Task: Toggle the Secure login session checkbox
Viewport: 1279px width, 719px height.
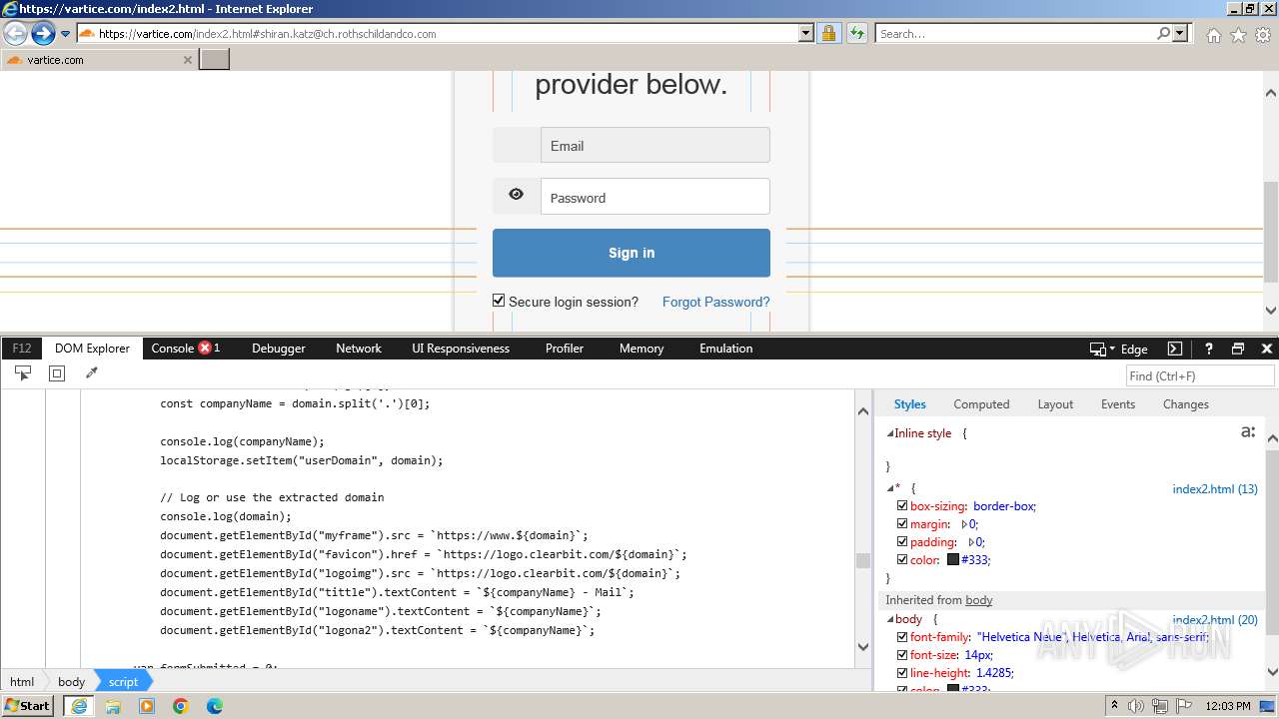Action: coord(499,301)
